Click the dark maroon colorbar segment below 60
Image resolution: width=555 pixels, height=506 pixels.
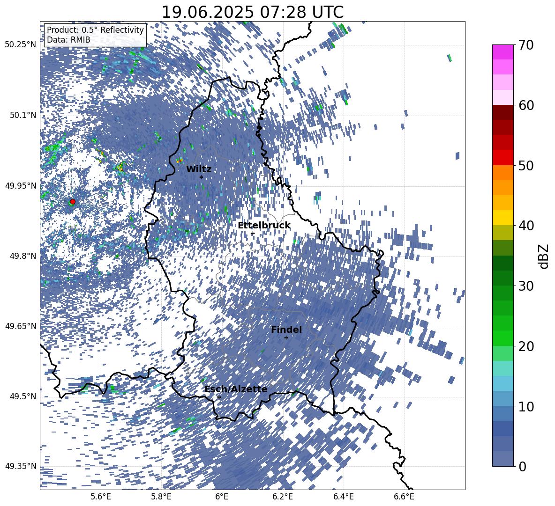[x=503, y=112]
